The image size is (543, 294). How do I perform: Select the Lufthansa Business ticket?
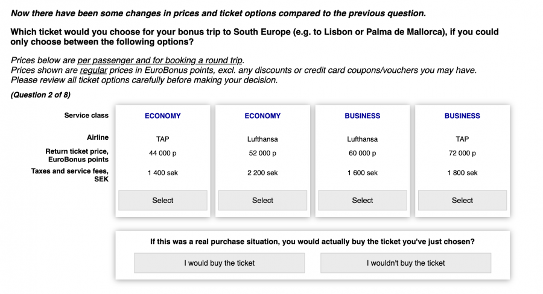tap(363, 200)
